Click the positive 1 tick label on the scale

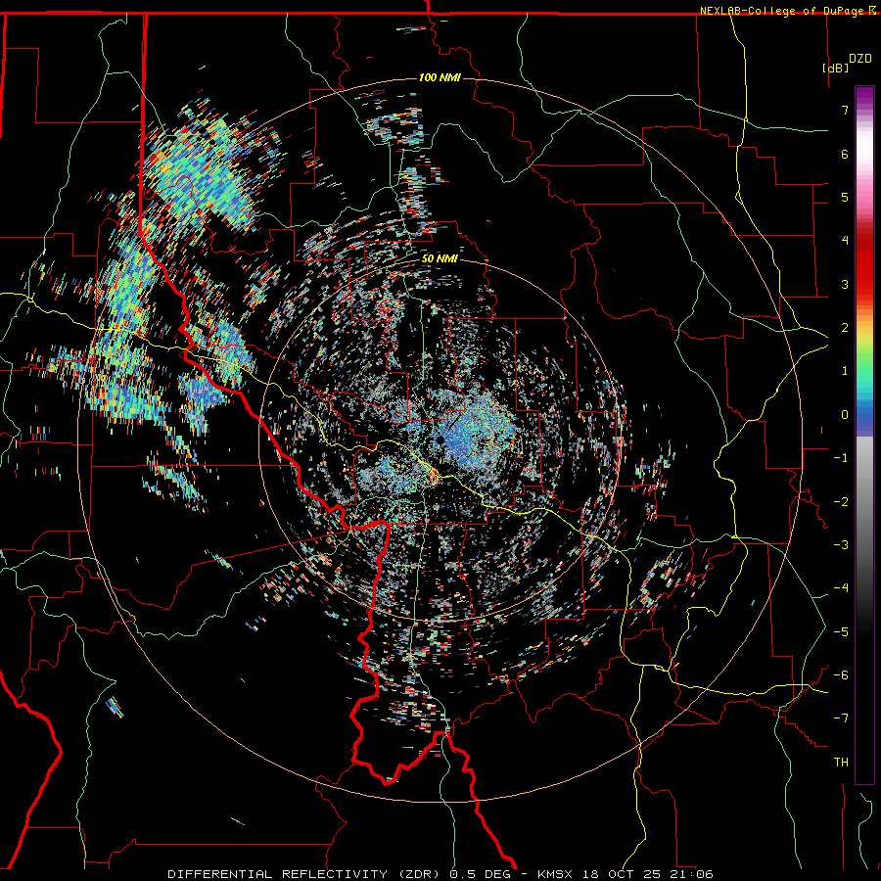pos(845,371)
